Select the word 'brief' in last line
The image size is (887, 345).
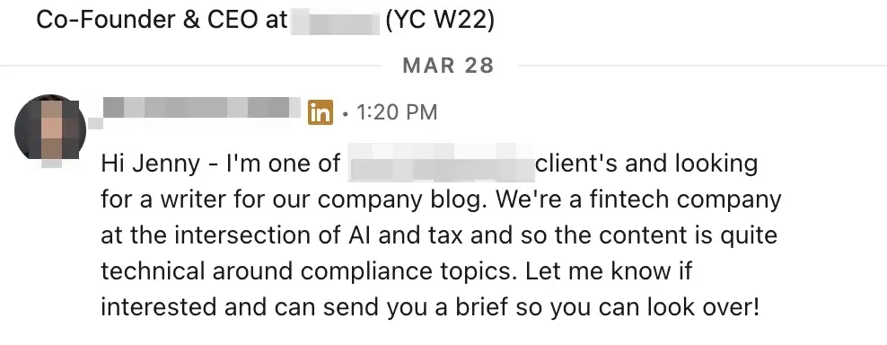[482, 307]
